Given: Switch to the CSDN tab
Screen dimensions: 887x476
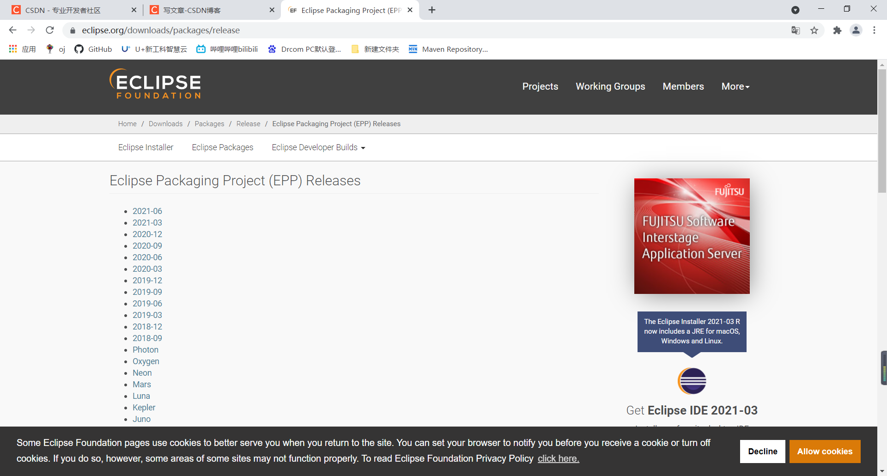Looking at the screenshot, I should [69, 10].
